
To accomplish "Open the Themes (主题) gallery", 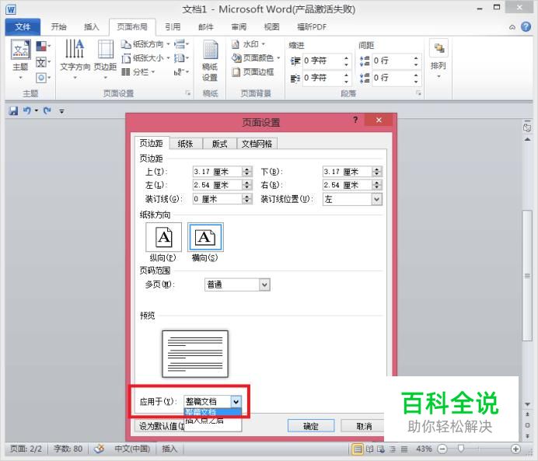I will (20, 59).
